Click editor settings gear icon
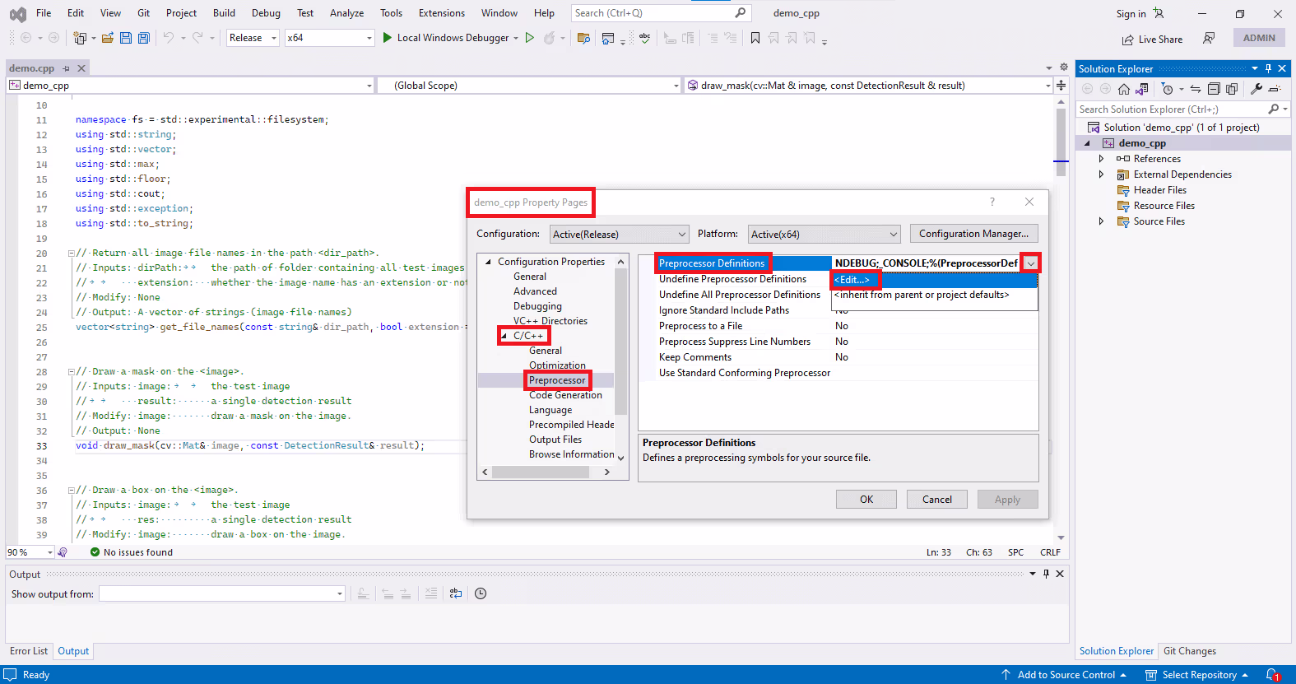 1064,67
